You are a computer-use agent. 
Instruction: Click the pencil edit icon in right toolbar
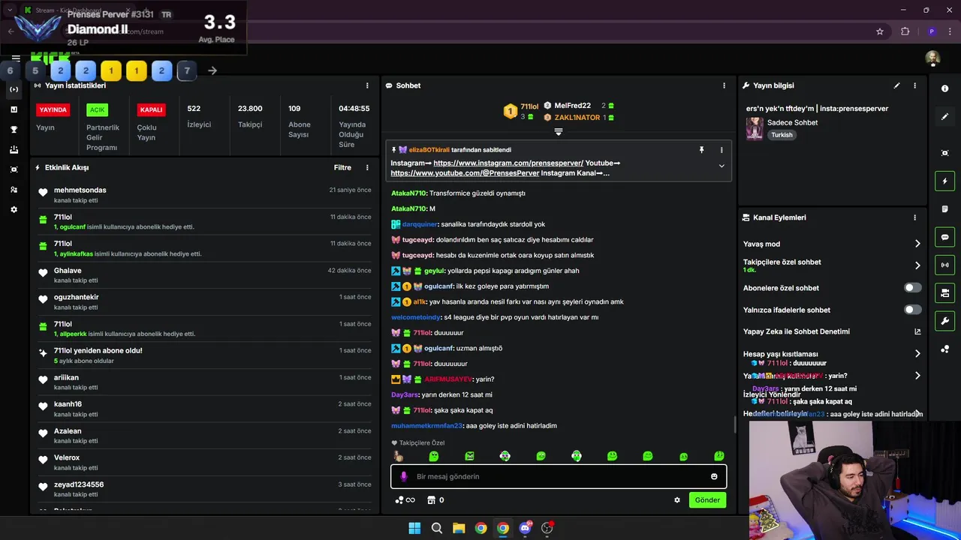pos(944,117)
